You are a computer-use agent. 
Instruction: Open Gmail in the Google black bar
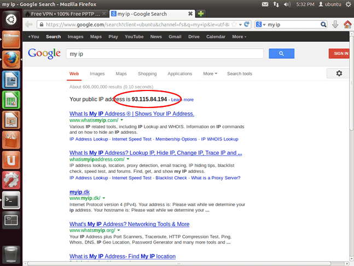point(175,37)
